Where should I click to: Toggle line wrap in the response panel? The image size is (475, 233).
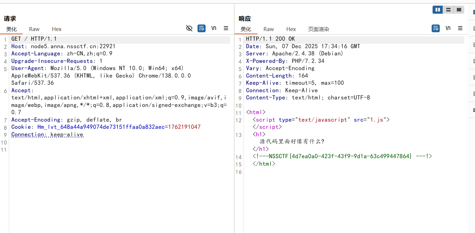pyautogui.click(x=435, y=28)
